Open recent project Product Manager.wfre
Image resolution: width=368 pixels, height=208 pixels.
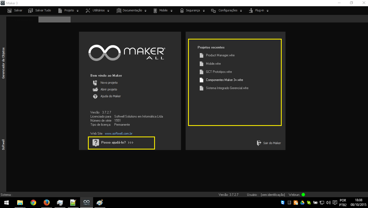(220, 56)
